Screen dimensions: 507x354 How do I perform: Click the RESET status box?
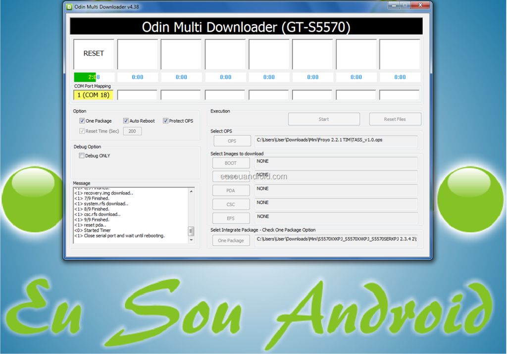pos(94,54)
